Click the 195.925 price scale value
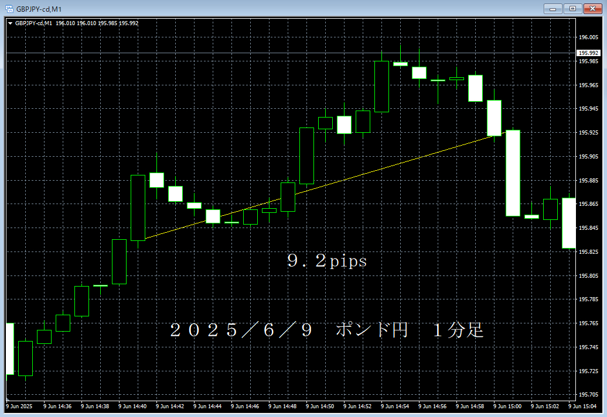Screen dimensions: 607x417 click(x=588, y=133)
